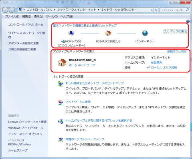Screen dimensions: 192x159
Task: Open 共有の詳細設定の変更
Action: pyautogui.click(x=22, y=49)
